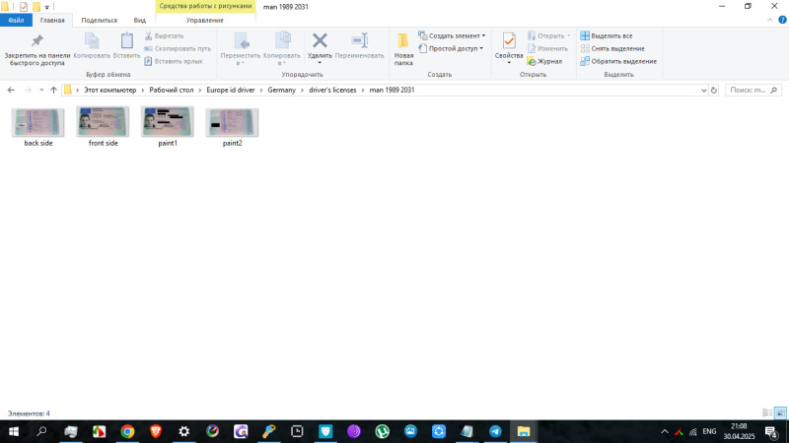Image resolution: width=789 pixels, height=443 pixels.
Task: Open Telegram from the taskbar
Action: (495, 431)
